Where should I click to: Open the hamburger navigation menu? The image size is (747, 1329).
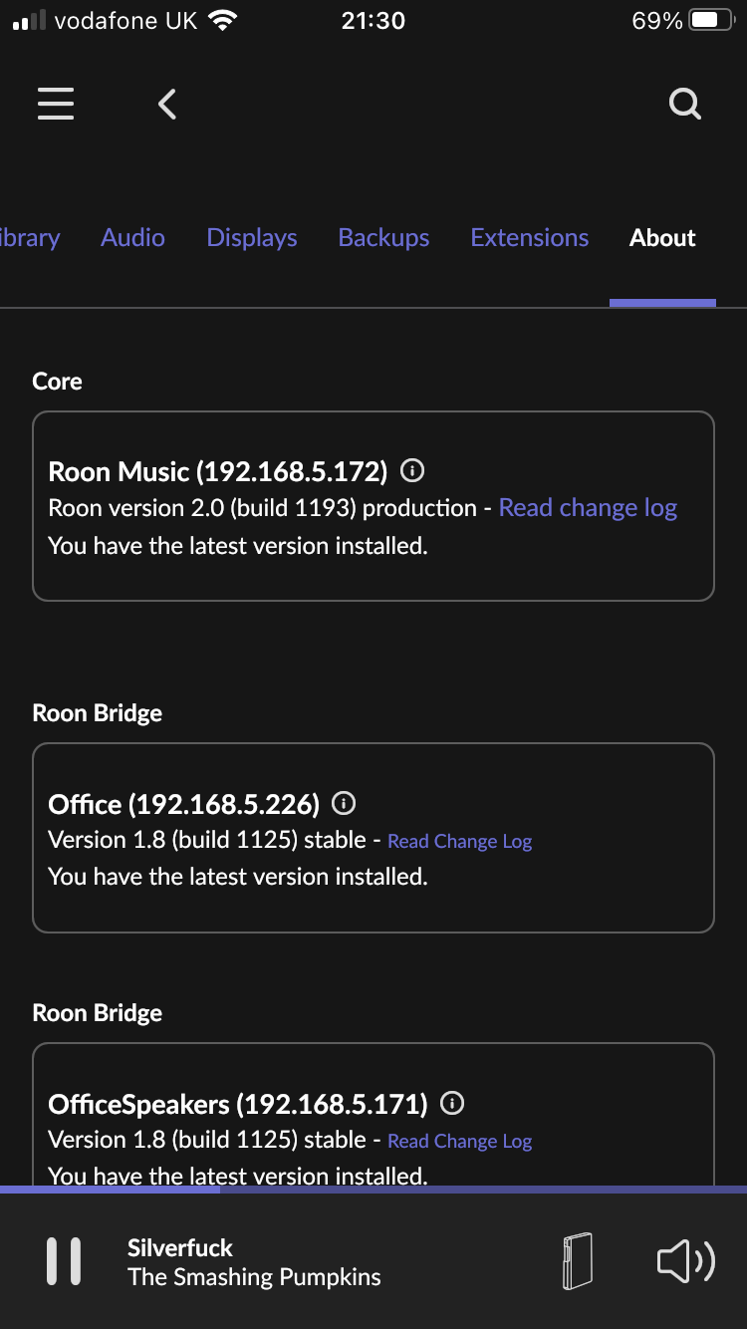pyautogui.click(x=56, y=104)
